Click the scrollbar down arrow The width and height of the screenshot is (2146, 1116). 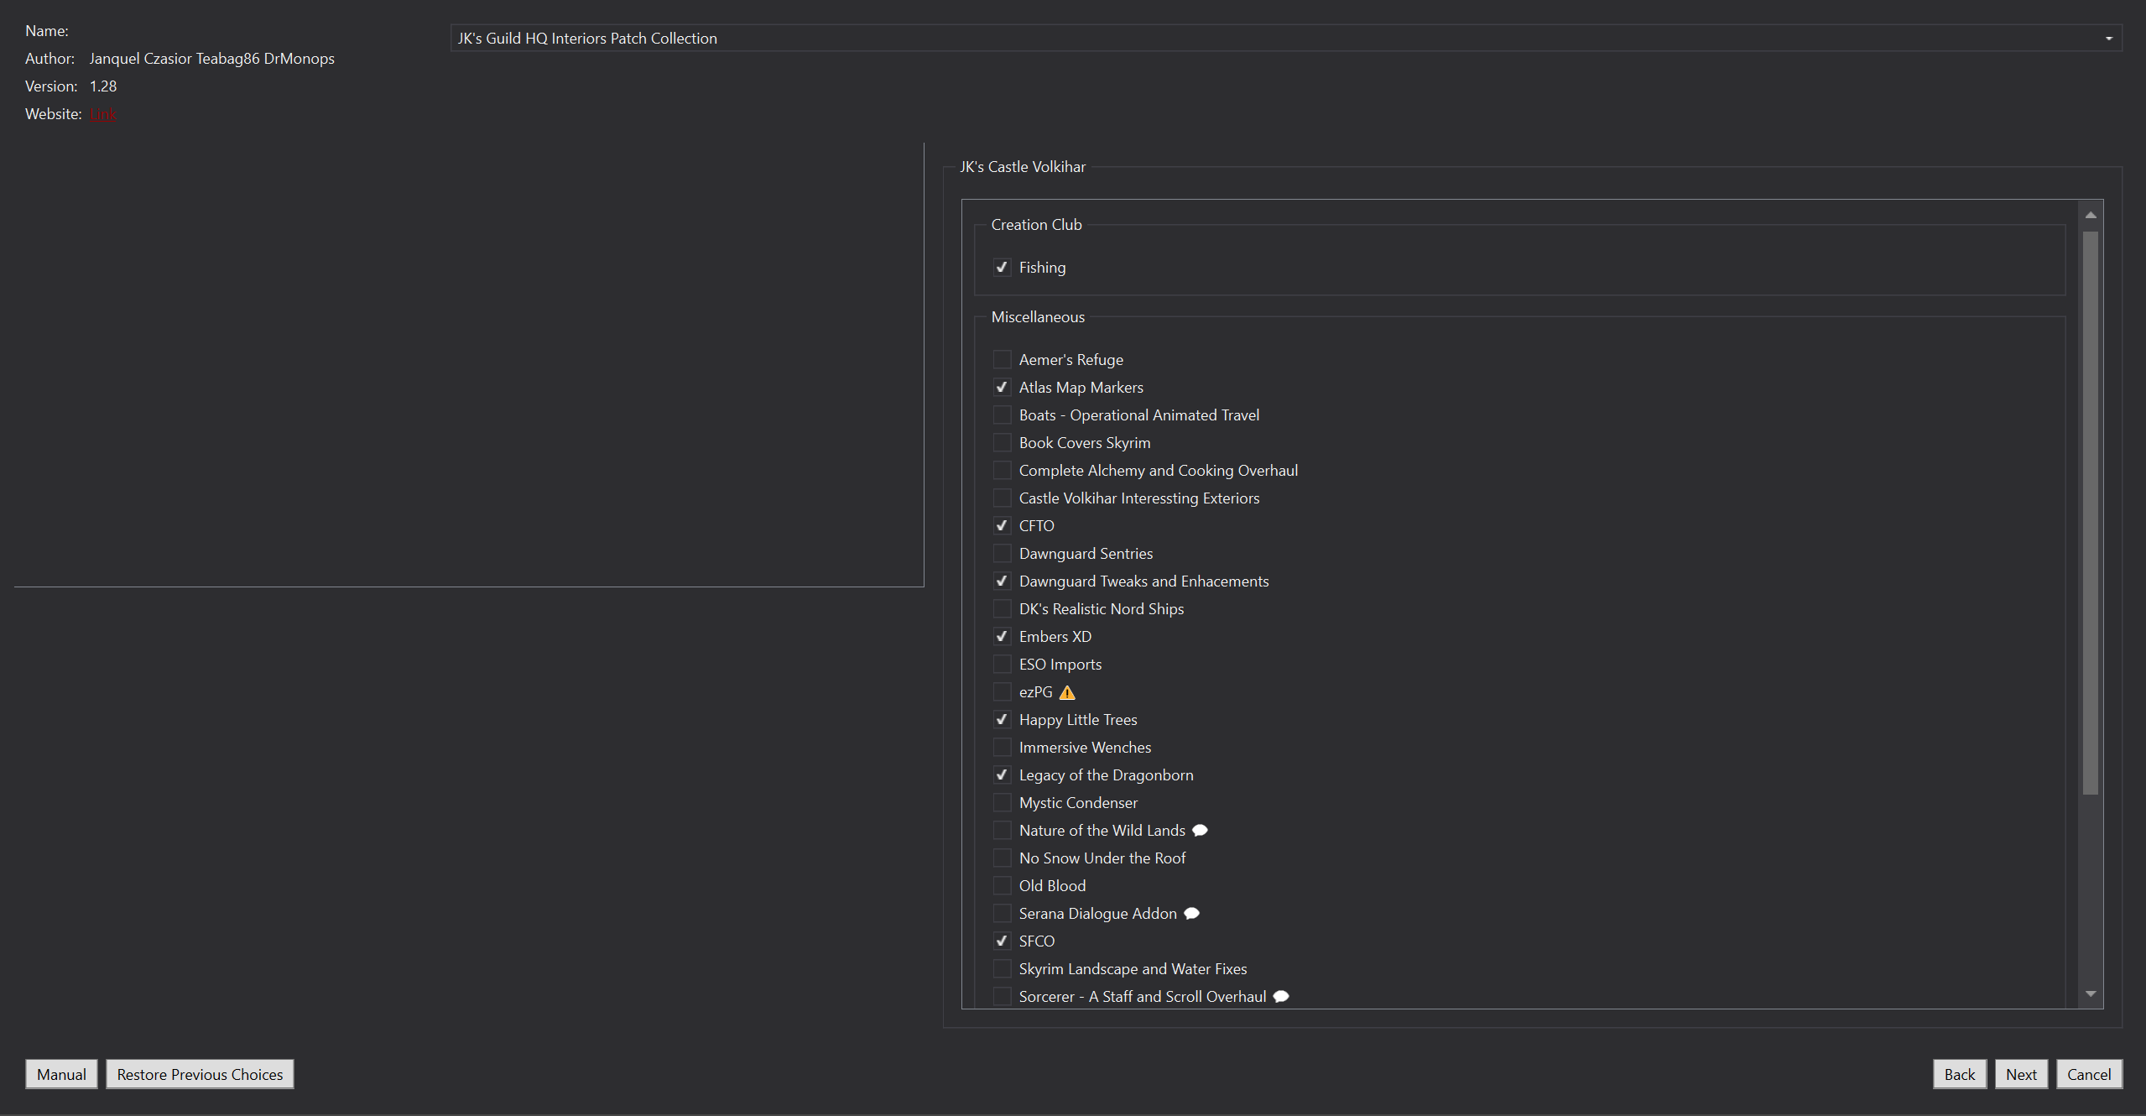(2091, 994)
